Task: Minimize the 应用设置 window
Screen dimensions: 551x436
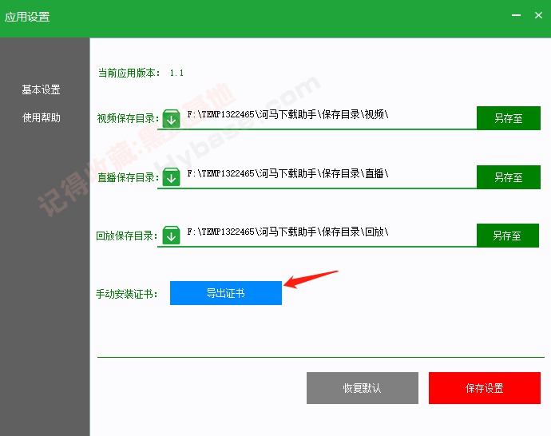Action: click(x=516, y=15)
